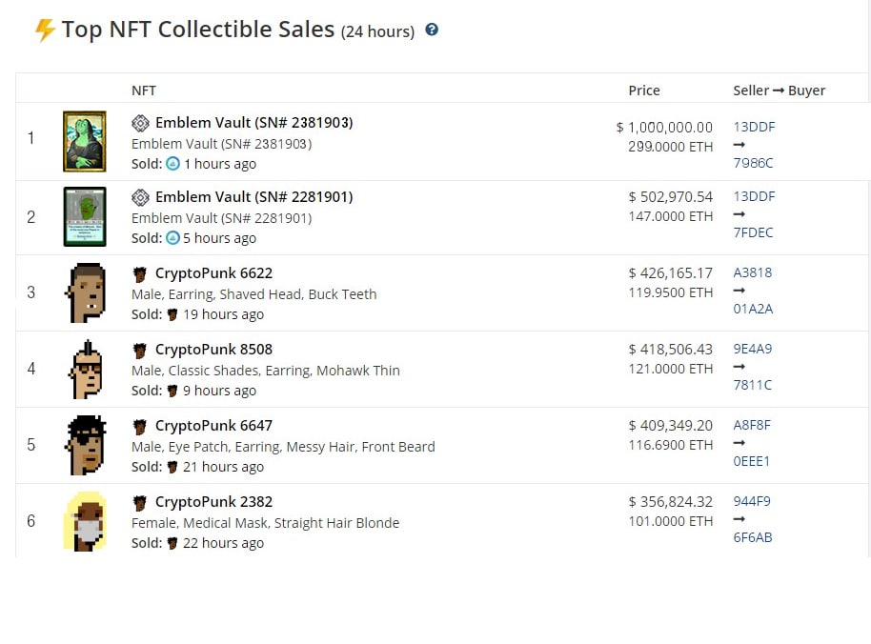Screen dimensions: 871x644
Task: Open buyer address 7986C
Action: (753, 163)
